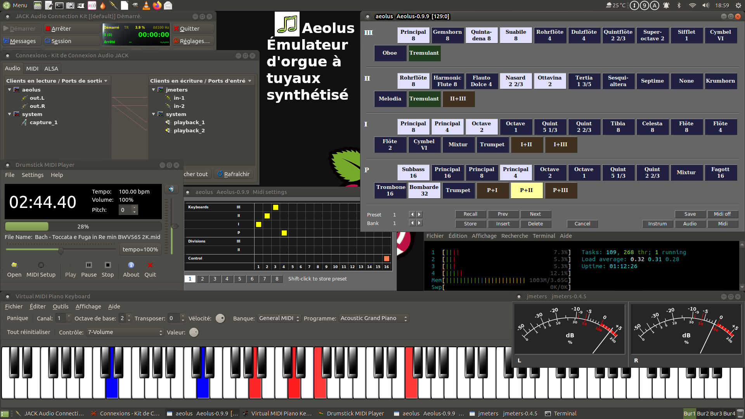Toggle the speaker mute button in Drumstick

coord(171,189)
